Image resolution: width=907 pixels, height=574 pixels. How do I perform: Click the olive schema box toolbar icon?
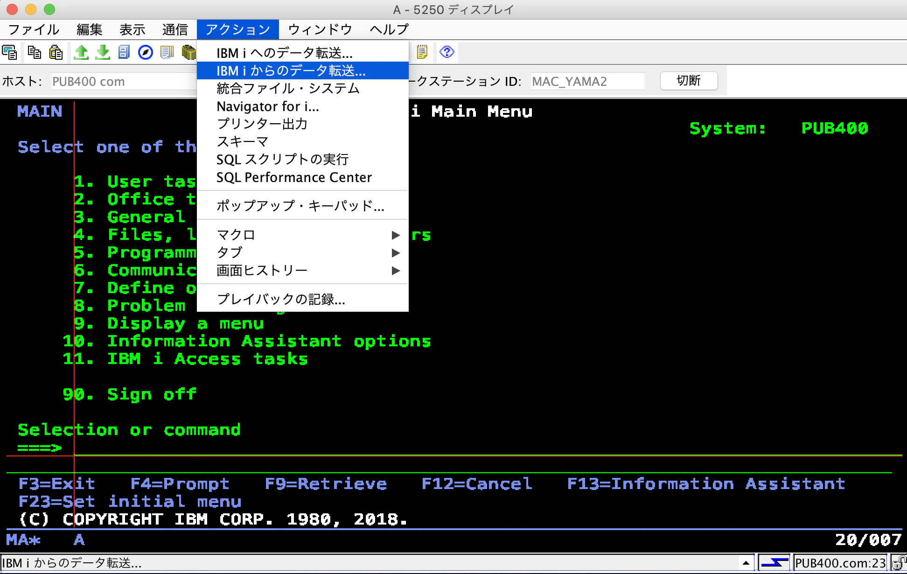[x=189, y=52]
